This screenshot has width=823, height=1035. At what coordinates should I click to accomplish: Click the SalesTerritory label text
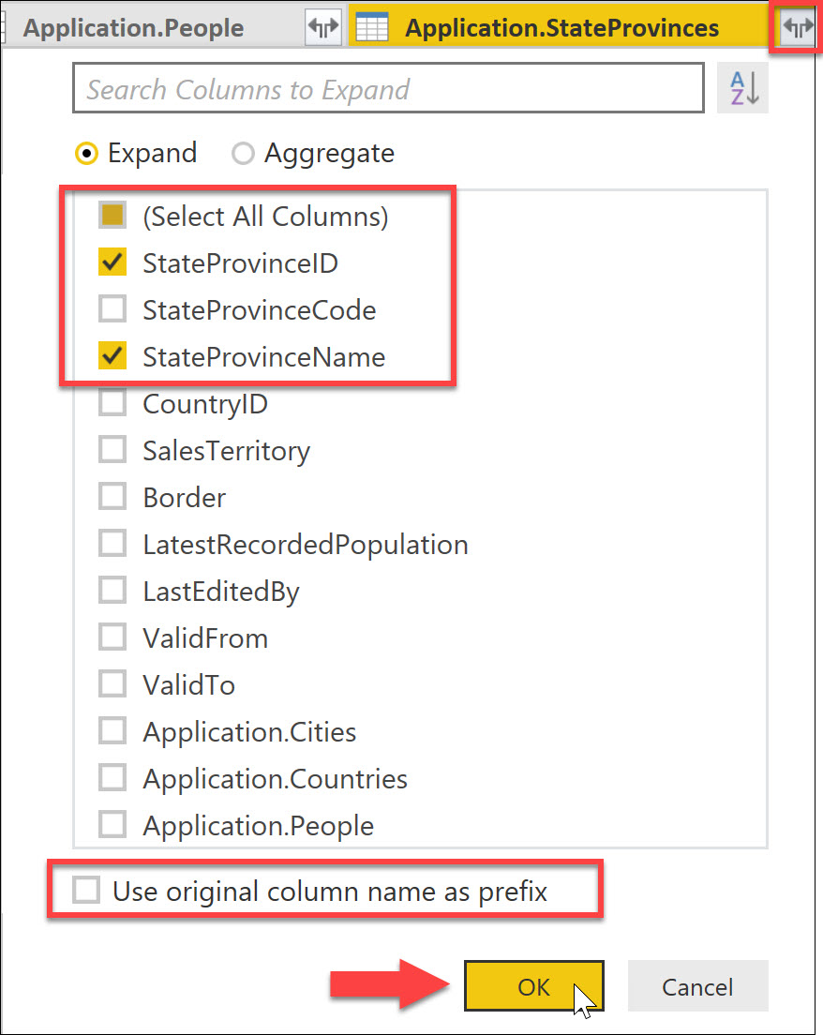(227, 451)
